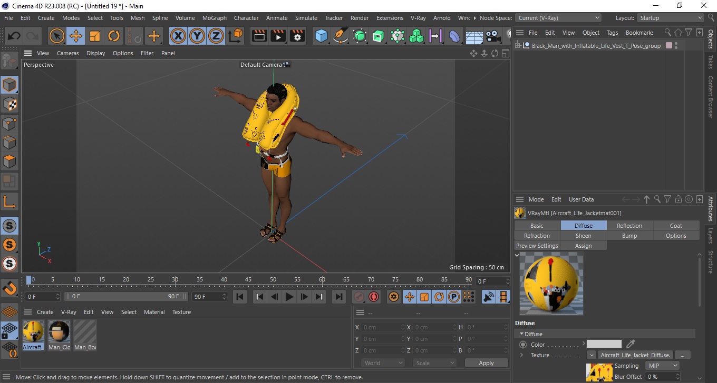Open the Sampling MIP dropdown
The image size is (717, 383).
tap(663, 366)
